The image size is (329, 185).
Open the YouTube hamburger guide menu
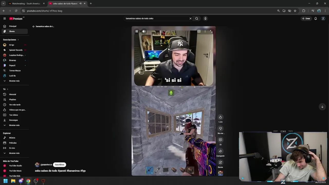(x=5, y=18)
